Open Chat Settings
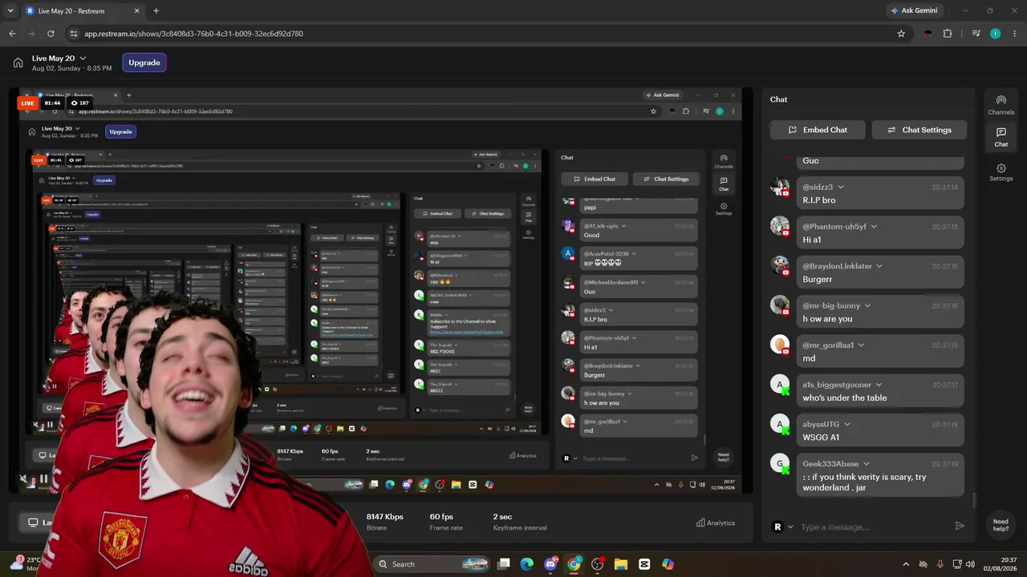 pos(919,130)
